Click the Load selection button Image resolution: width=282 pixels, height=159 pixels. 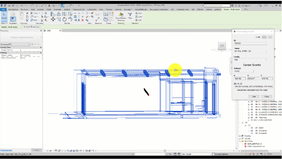[x=139, y=17]
